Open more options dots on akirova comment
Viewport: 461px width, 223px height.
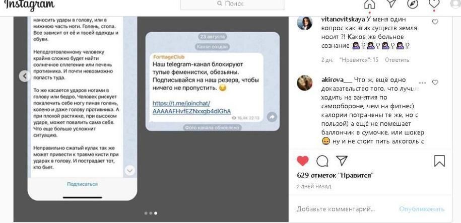422,83
